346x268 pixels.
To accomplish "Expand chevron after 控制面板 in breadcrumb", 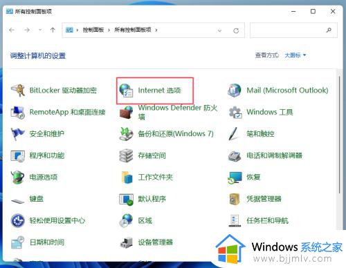I will (109, 30).
